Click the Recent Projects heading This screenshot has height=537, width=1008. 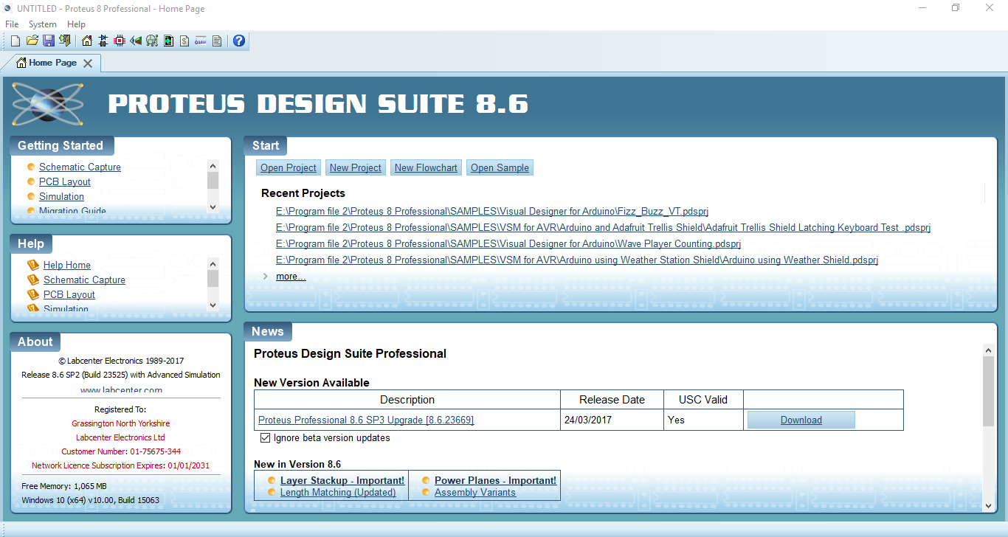(303, 193)
